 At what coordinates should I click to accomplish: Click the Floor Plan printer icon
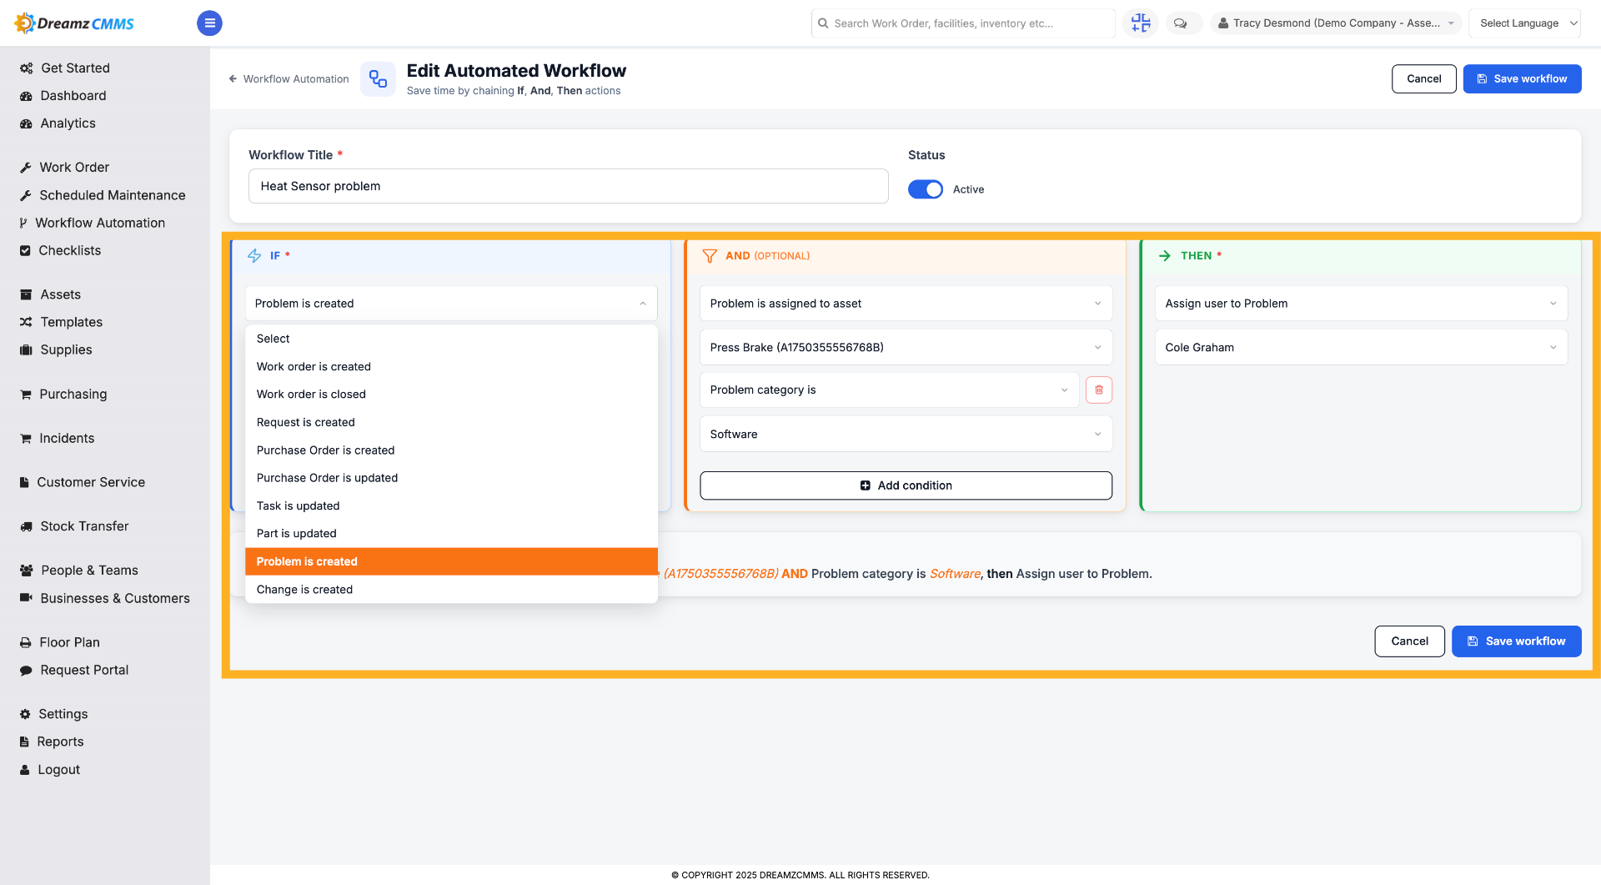coord(26,642)
